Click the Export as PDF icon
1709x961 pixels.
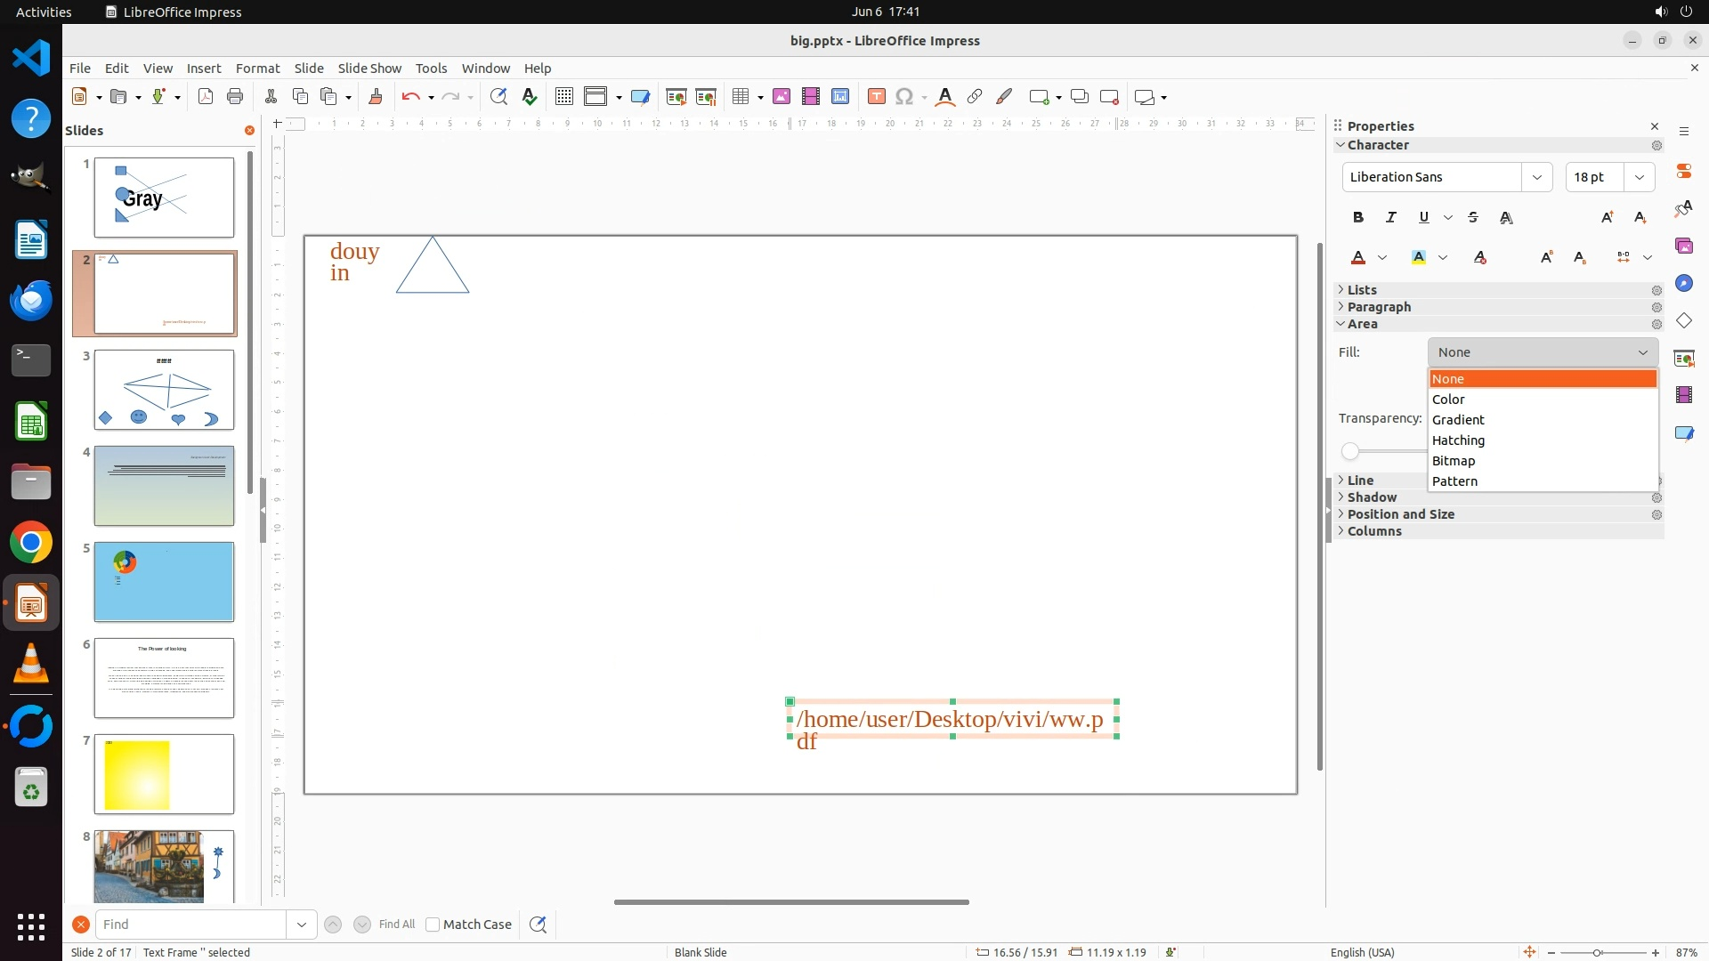206,97
